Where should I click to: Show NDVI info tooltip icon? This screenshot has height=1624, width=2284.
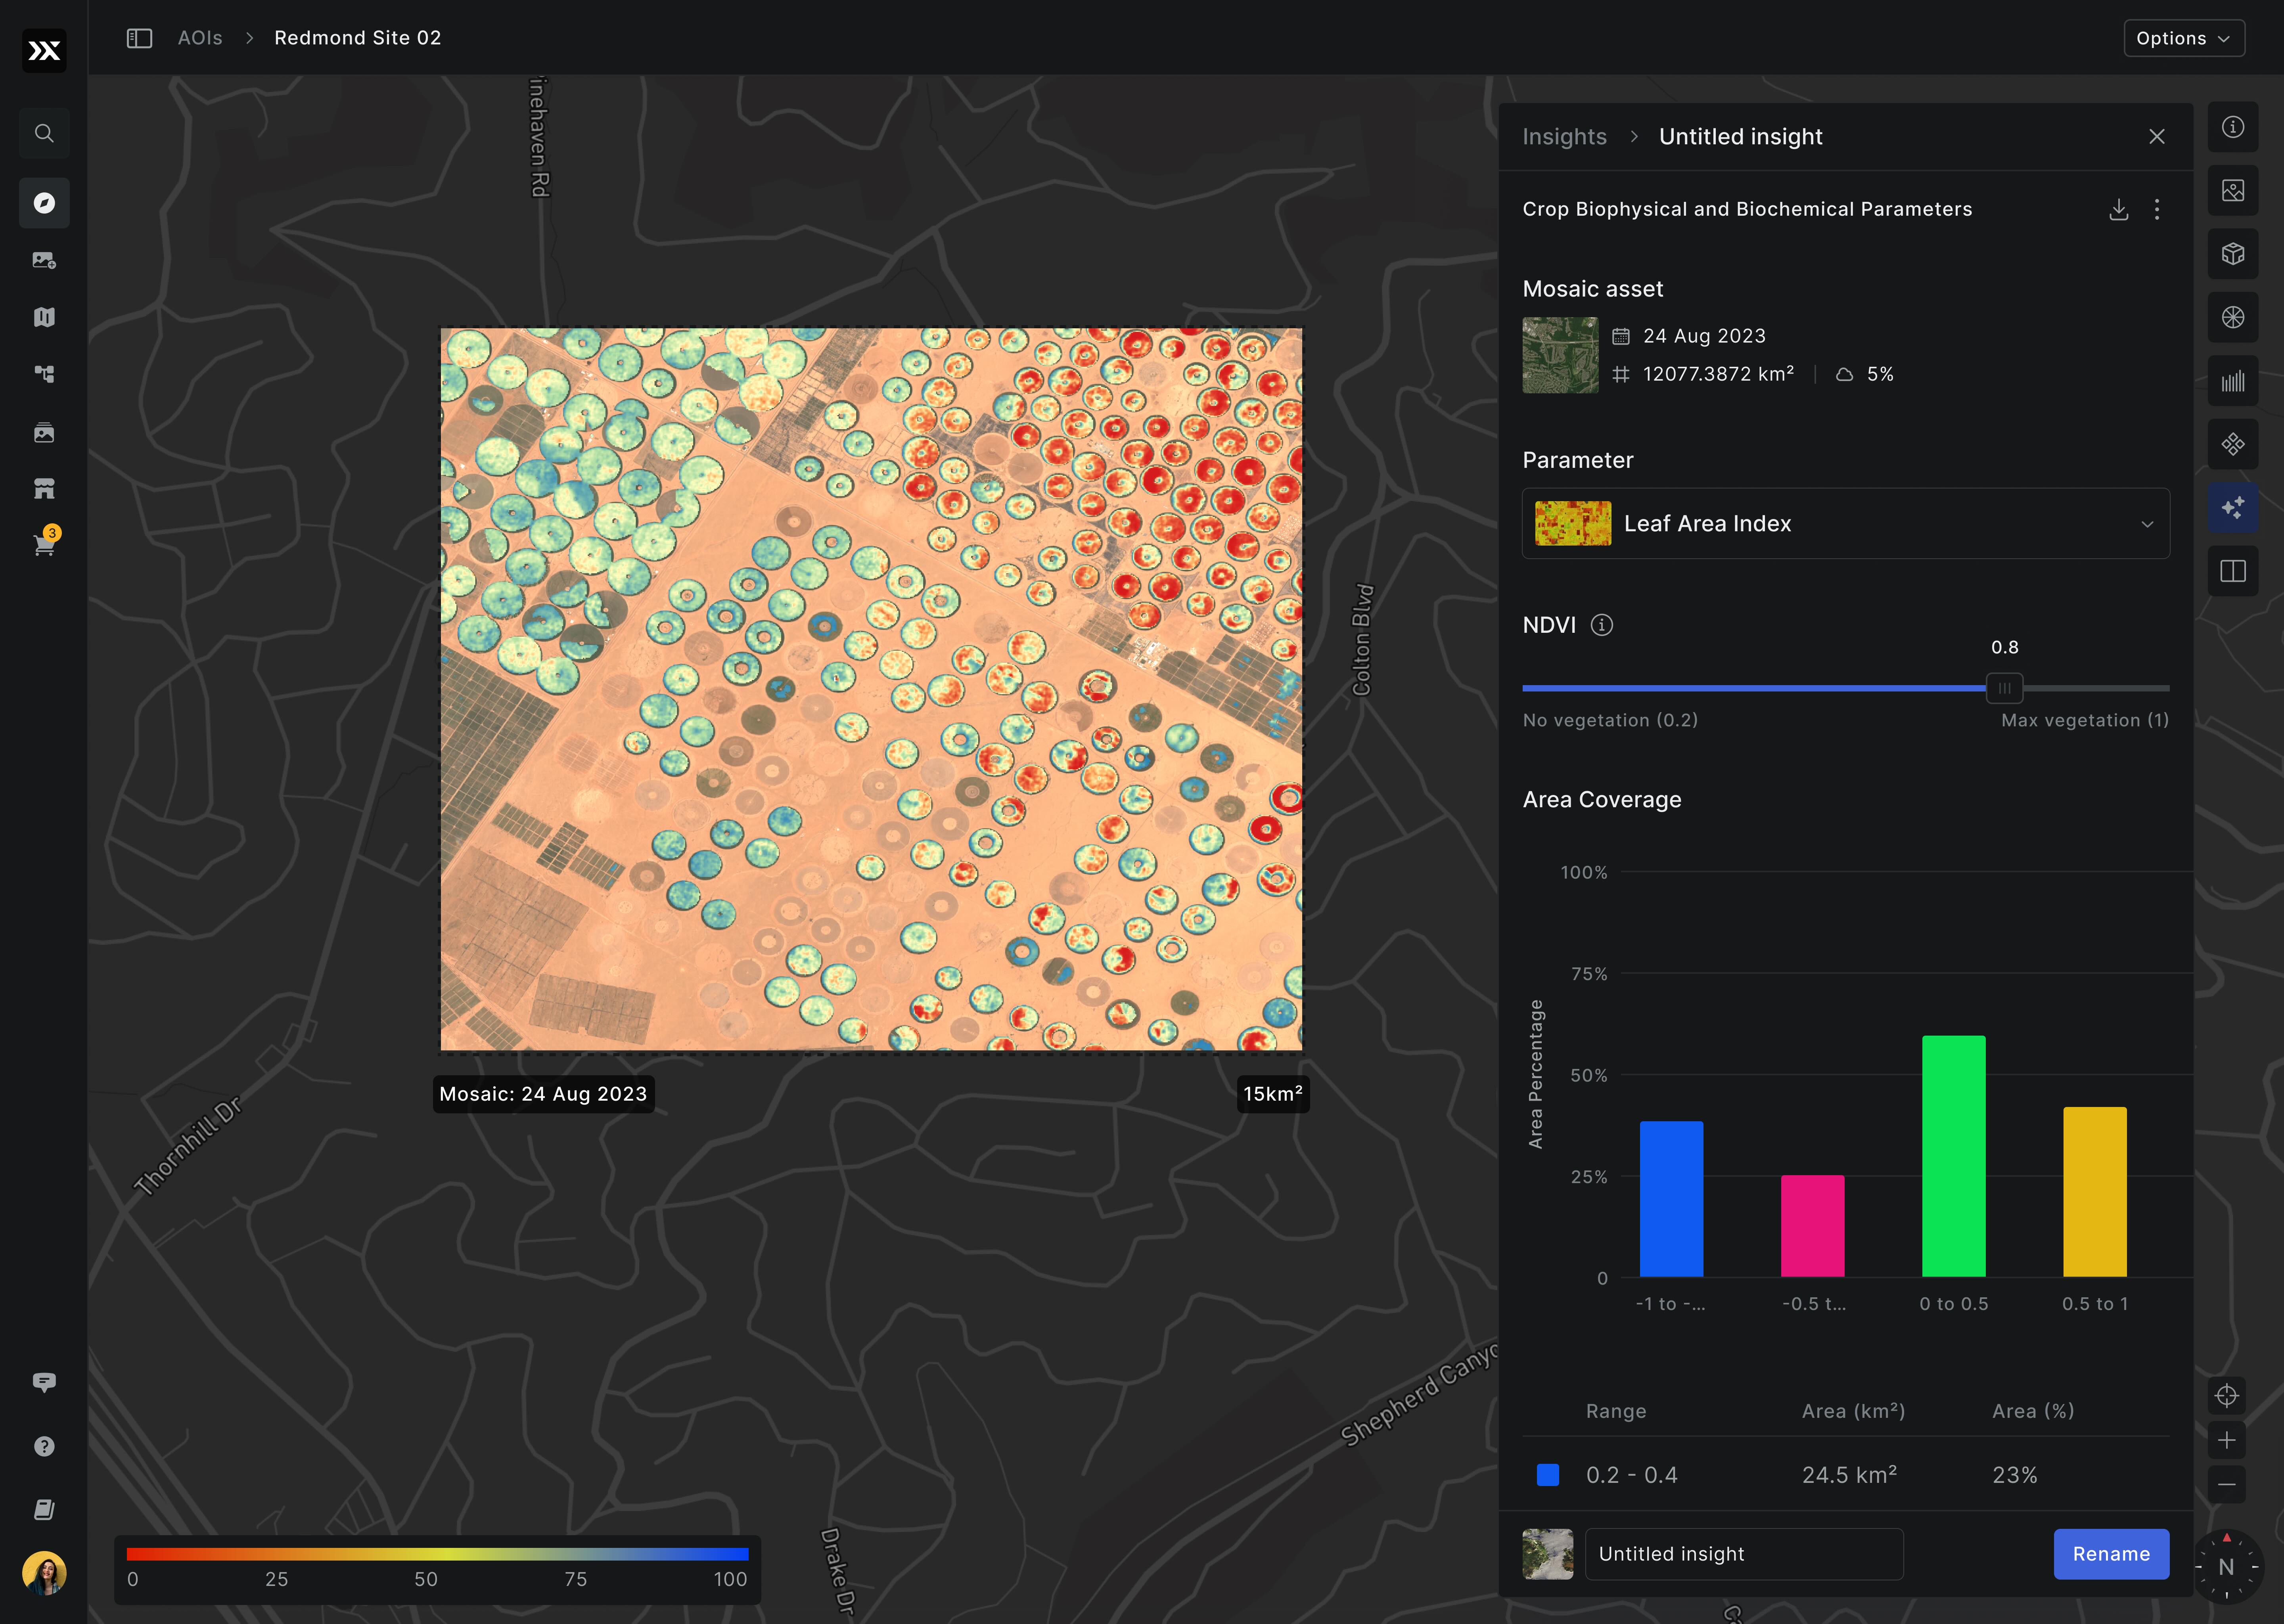pyautogui.click(x=1602, y=625)
